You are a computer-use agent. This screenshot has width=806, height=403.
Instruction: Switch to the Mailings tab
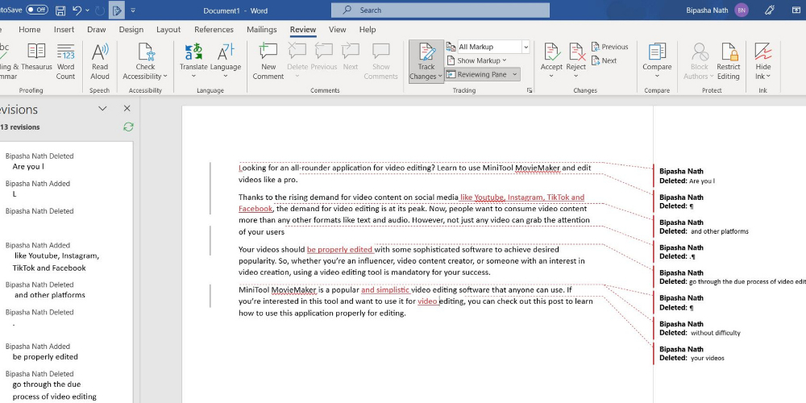click(x=262, y=30)
